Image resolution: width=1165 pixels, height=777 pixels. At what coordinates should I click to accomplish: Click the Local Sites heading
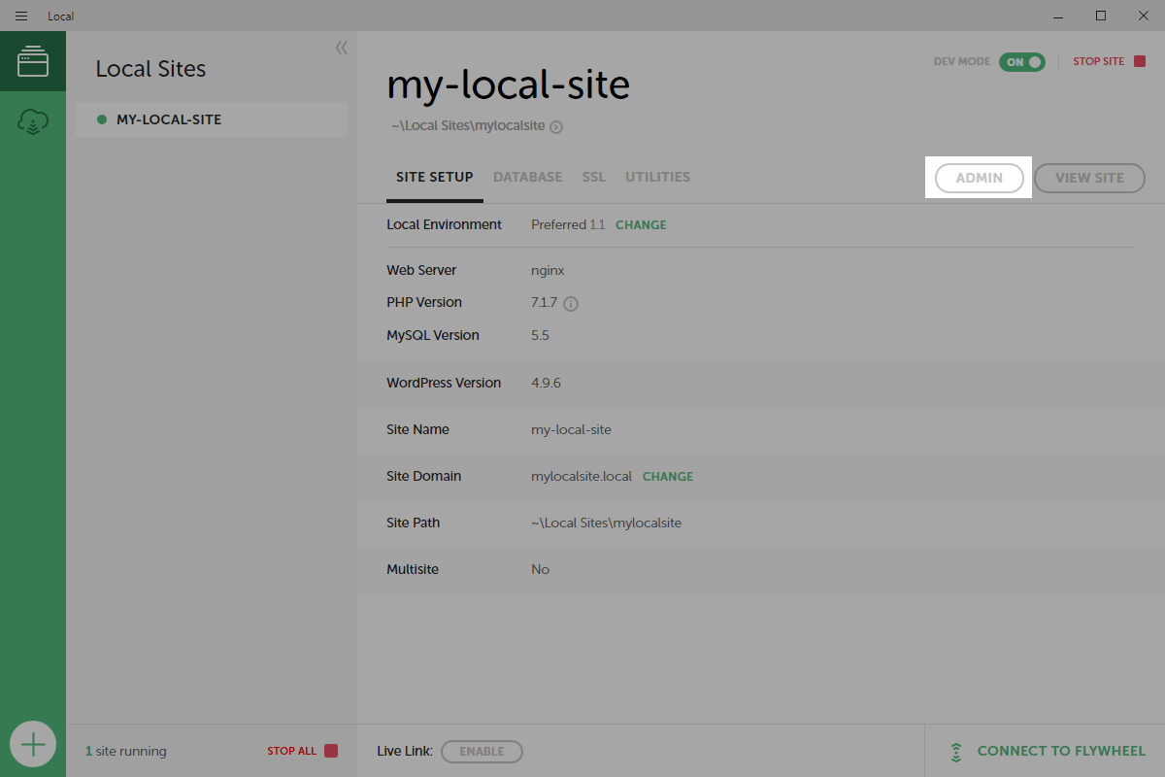[x=150, y=69]
